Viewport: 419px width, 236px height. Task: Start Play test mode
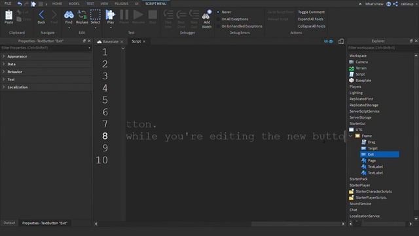pyautogui.click(x=110, y=15)
